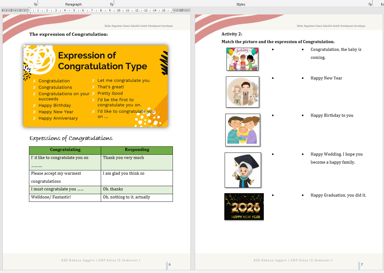Click the 'BKS Bahasa Inggris' footer on page 6
The height and width of the screenshot is (273, 384).
coord(101,260)
